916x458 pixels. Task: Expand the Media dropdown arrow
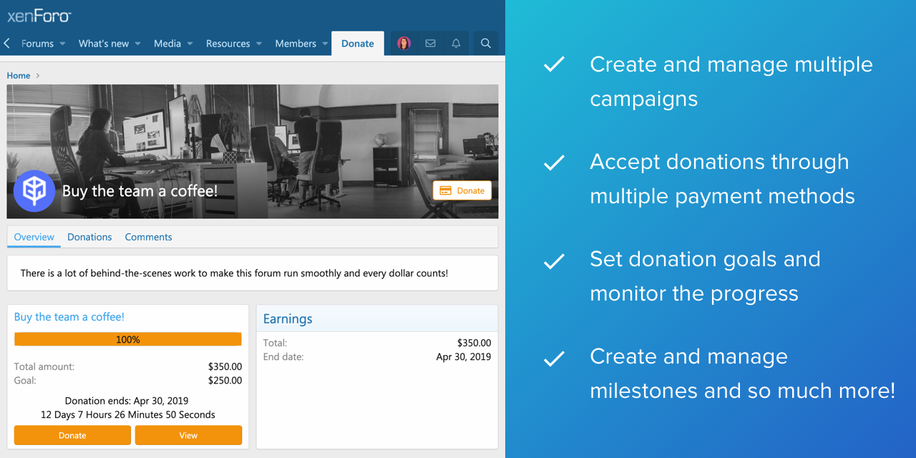190,44
